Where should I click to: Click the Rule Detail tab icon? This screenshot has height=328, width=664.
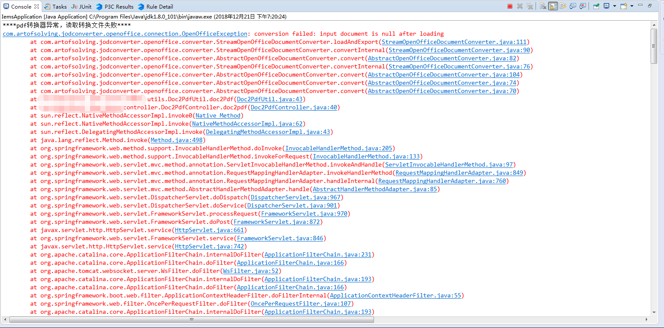click(141, 6)
